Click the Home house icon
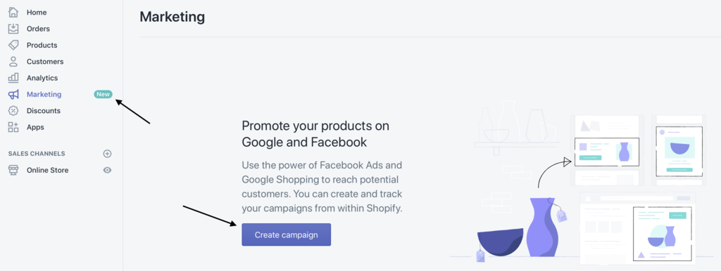This screenshot has width=721, height=271. [x=13, y=13]
